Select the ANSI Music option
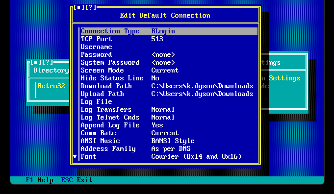334x194 pixels. pos(169,141)
